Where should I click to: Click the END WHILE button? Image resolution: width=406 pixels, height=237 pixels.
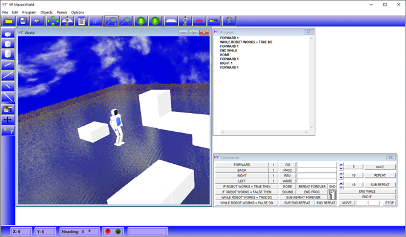point(367,192)
